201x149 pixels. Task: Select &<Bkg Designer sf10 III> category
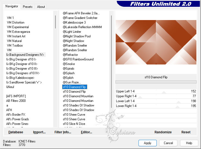coord(22,69)
